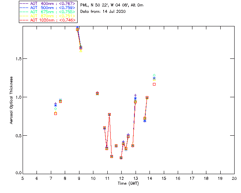Image resolution: width=241 pixels, height=193 pixels.
Task: Click the green diamond marker after 14 GMT
Action: [x=154, y=75]
